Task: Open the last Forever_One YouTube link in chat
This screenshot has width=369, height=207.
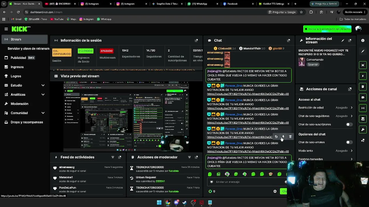Action: click(x=248, y=152)
